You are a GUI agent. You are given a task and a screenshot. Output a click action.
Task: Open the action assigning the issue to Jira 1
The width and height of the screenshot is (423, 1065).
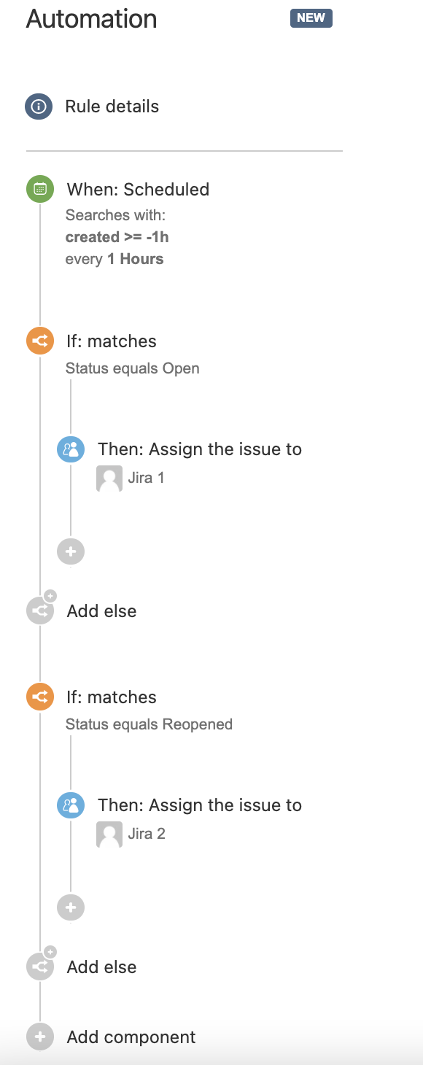pos(200,449)
